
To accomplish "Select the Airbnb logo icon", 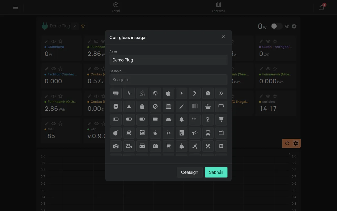I will pos(142,93).
